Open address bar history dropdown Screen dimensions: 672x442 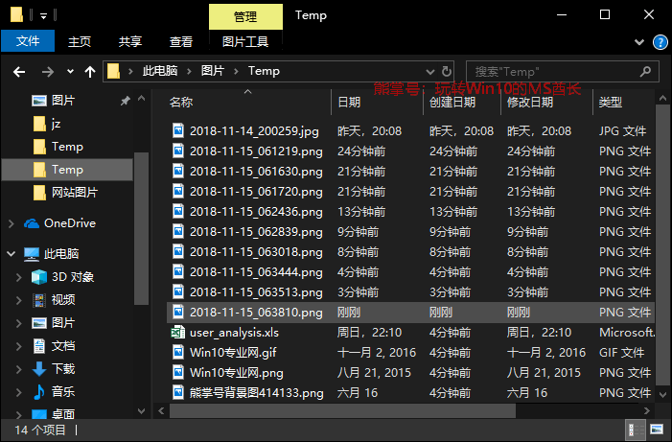click(429, 72)
